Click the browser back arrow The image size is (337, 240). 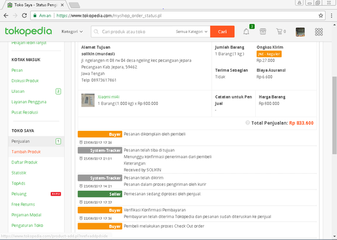tap(6, 16)
